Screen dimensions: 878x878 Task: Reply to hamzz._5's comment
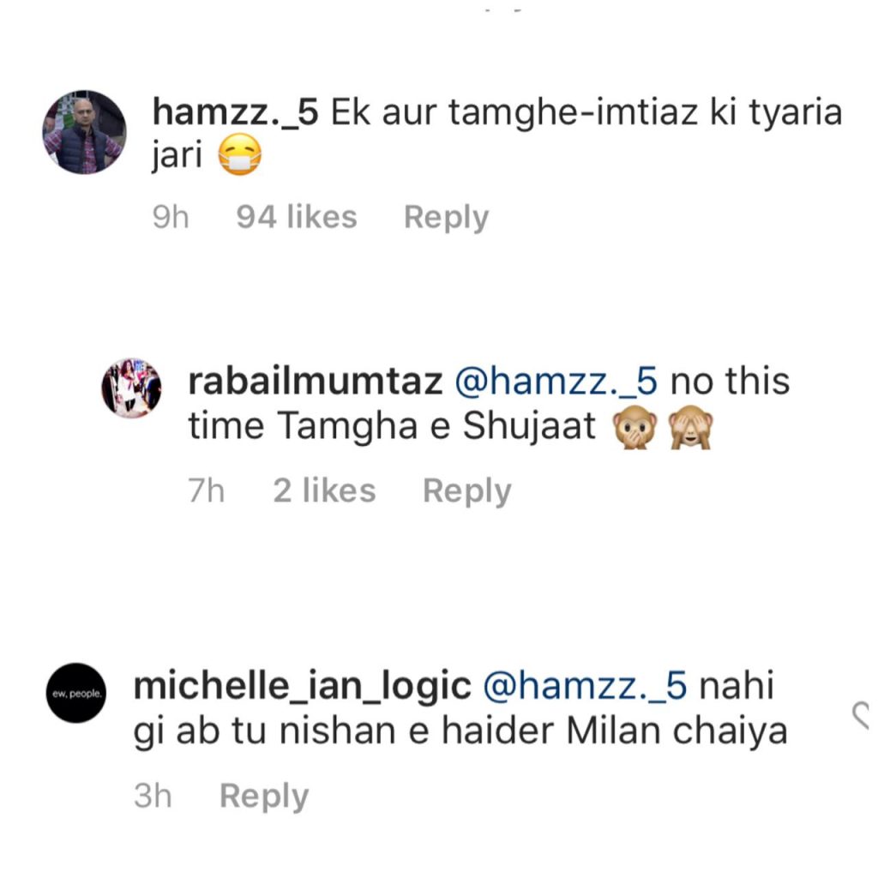pos(446,218)
